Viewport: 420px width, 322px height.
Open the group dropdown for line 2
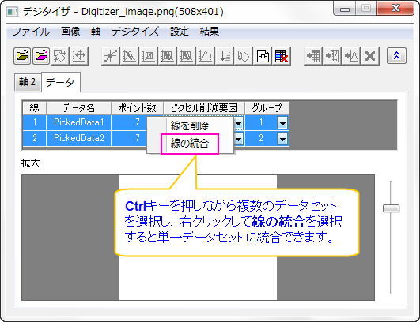pyautogui.click(x=282, y=139)
